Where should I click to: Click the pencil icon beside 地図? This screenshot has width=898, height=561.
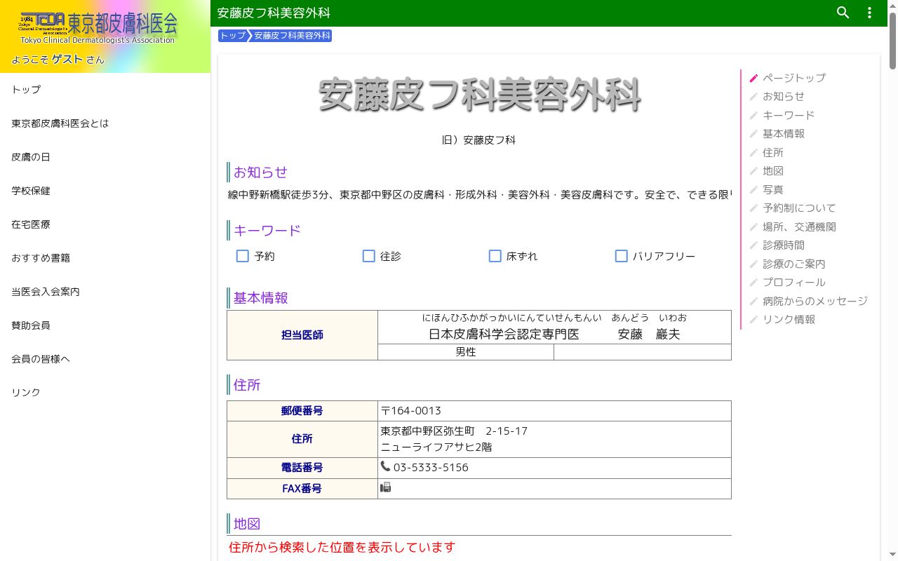pyautogui.click(x=754, y=171)
